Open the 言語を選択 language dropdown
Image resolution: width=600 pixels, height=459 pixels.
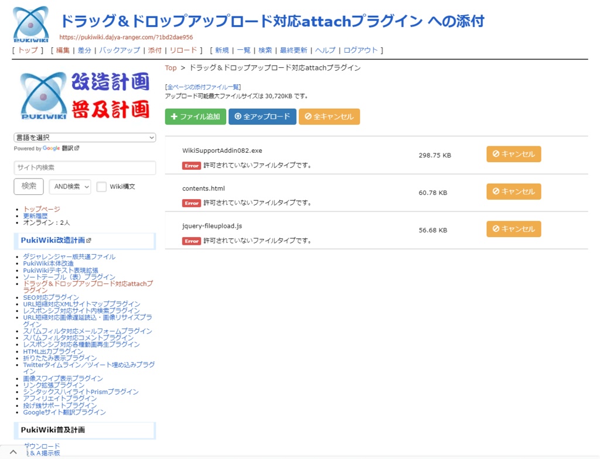(85, 137)
